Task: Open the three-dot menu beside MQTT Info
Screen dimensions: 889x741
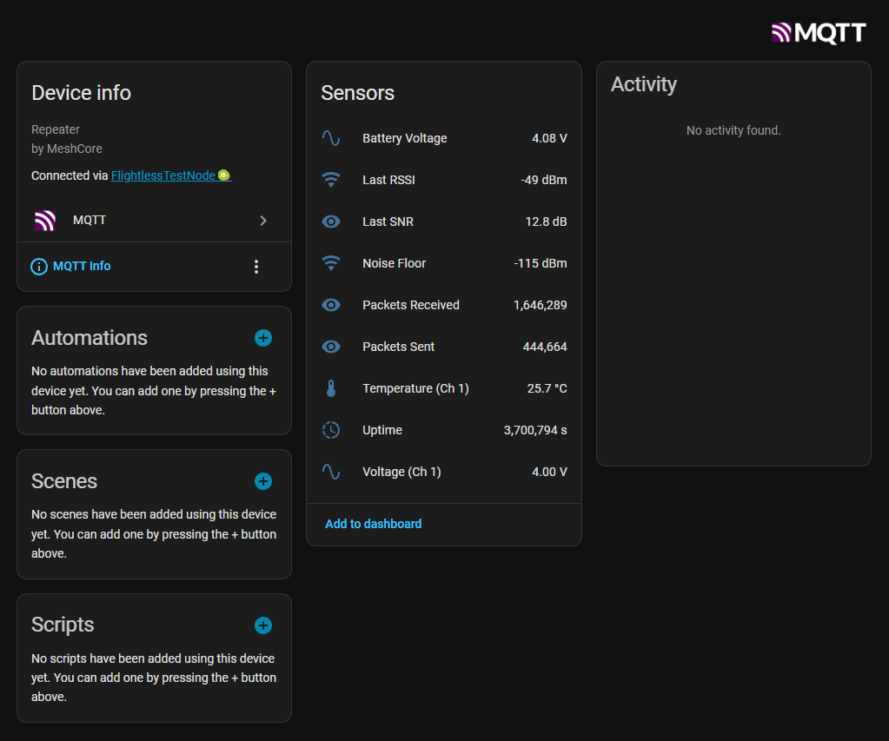Action: click(255, 267)
